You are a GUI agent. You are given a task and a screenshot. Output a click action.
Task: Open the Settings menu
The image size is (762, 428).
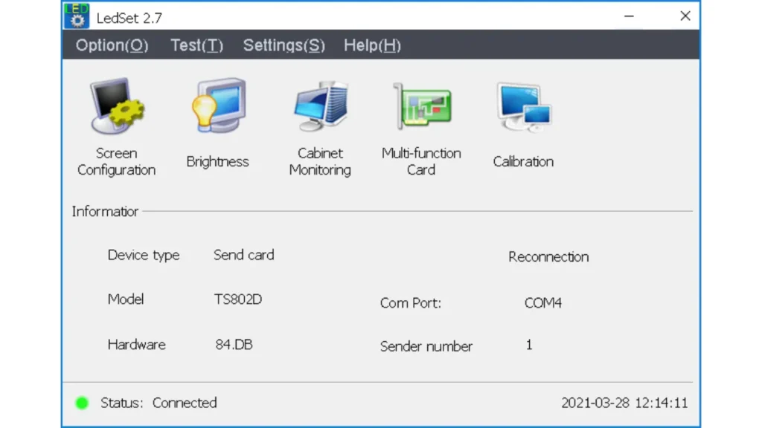click(x=284, y=45)
